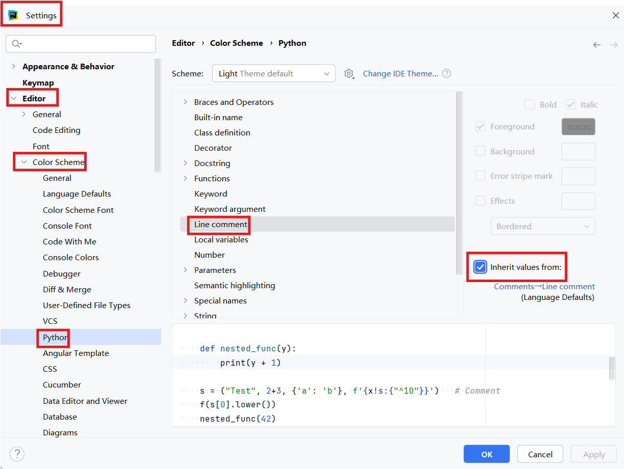This screenshot has height=469, width=624.
Task: Expand the Docstring node
Action: pyautogui.click(x=185, y=163)
